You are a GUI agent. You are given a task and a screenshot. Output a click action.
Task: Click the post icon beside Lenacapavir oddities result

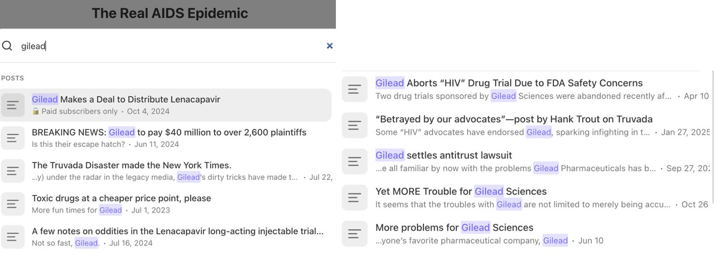(13, 237)
